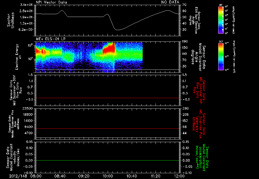Click the red "MU Scanner Pos Telemetry" label

click(199, 124)
